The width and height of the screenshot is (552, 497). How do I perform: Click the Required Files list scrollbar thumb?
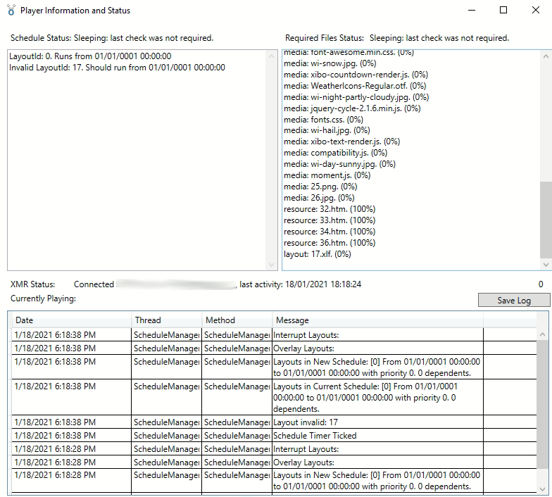[x=546, y=218]
